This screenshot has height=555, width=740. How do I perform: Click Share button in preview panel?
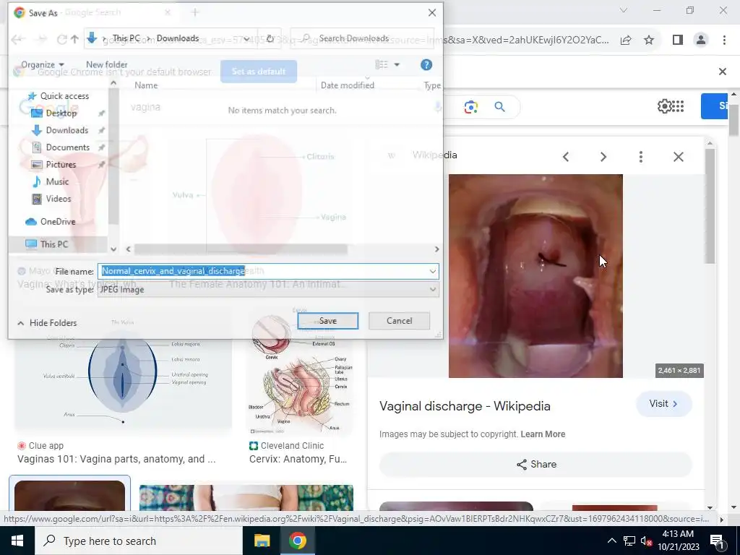pyautogui.click(x=535, y=465)
